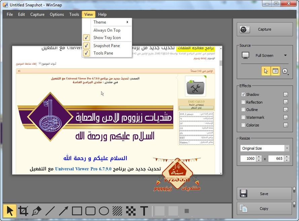
Task: Open Shadow effect settings button
Action: (286, 95)
